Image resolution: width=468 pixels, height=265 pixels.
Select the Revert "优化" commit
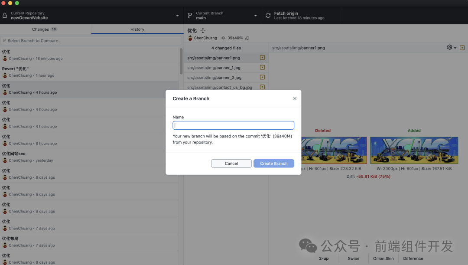point(89,72)
